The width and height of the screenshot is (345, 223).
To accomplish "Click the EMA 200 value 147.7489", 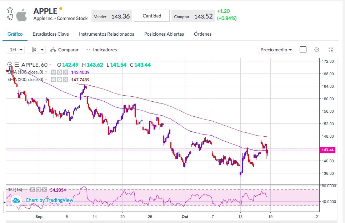I will [80, 80].
